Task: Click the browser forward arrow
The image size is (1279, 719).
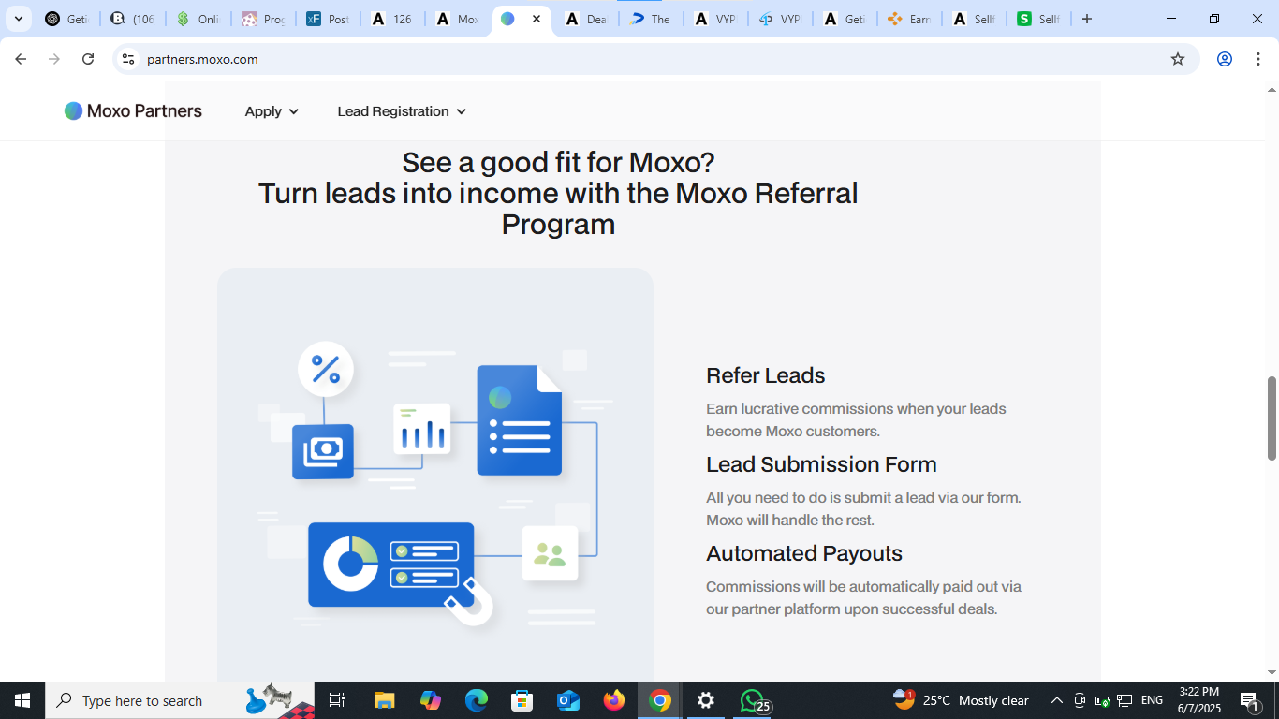Action: (x=54, y=59)
